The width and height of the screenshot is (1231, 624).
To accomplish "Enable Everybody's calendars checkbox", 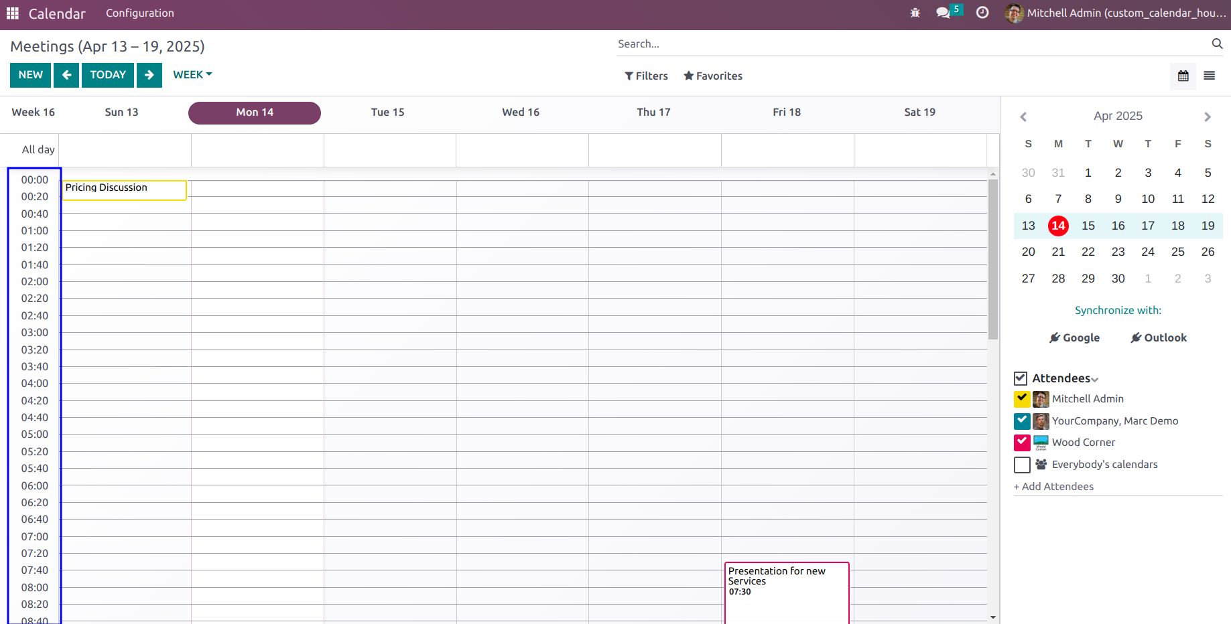I will [1022, 465].
